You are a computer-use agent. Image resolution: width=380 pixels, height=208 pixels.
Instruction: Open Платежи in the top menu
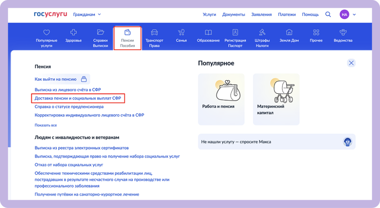[x=287, y=14]
